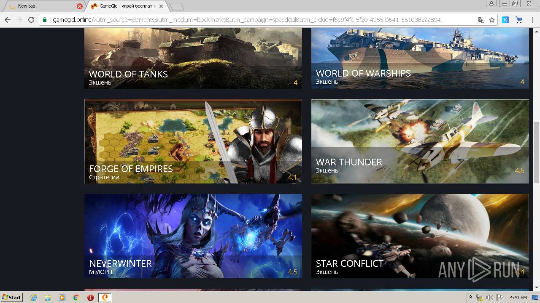
Task: Open the network tray icon
Action: (480, 298)
